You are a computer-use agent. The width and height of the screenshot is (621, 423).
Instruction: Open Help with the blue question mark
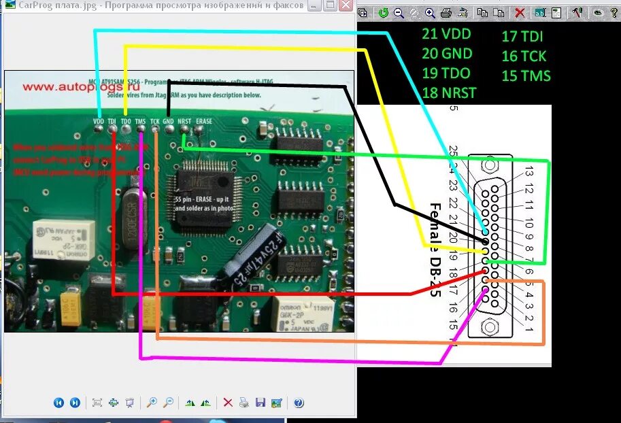pyautogui.click(x=299, y=403)
